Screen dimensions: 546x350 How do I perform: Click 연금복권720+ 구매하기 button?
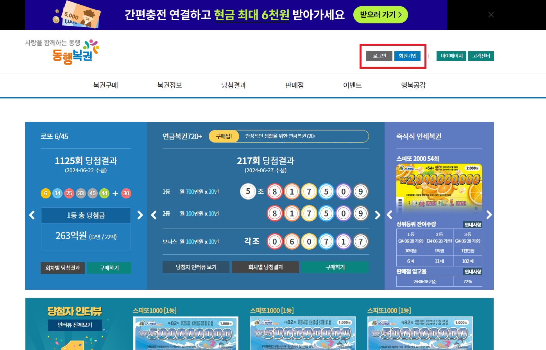tap(335, 267)
